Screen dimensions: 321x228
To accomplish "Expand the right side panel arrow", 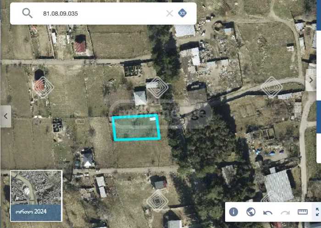I will (311, 80).
